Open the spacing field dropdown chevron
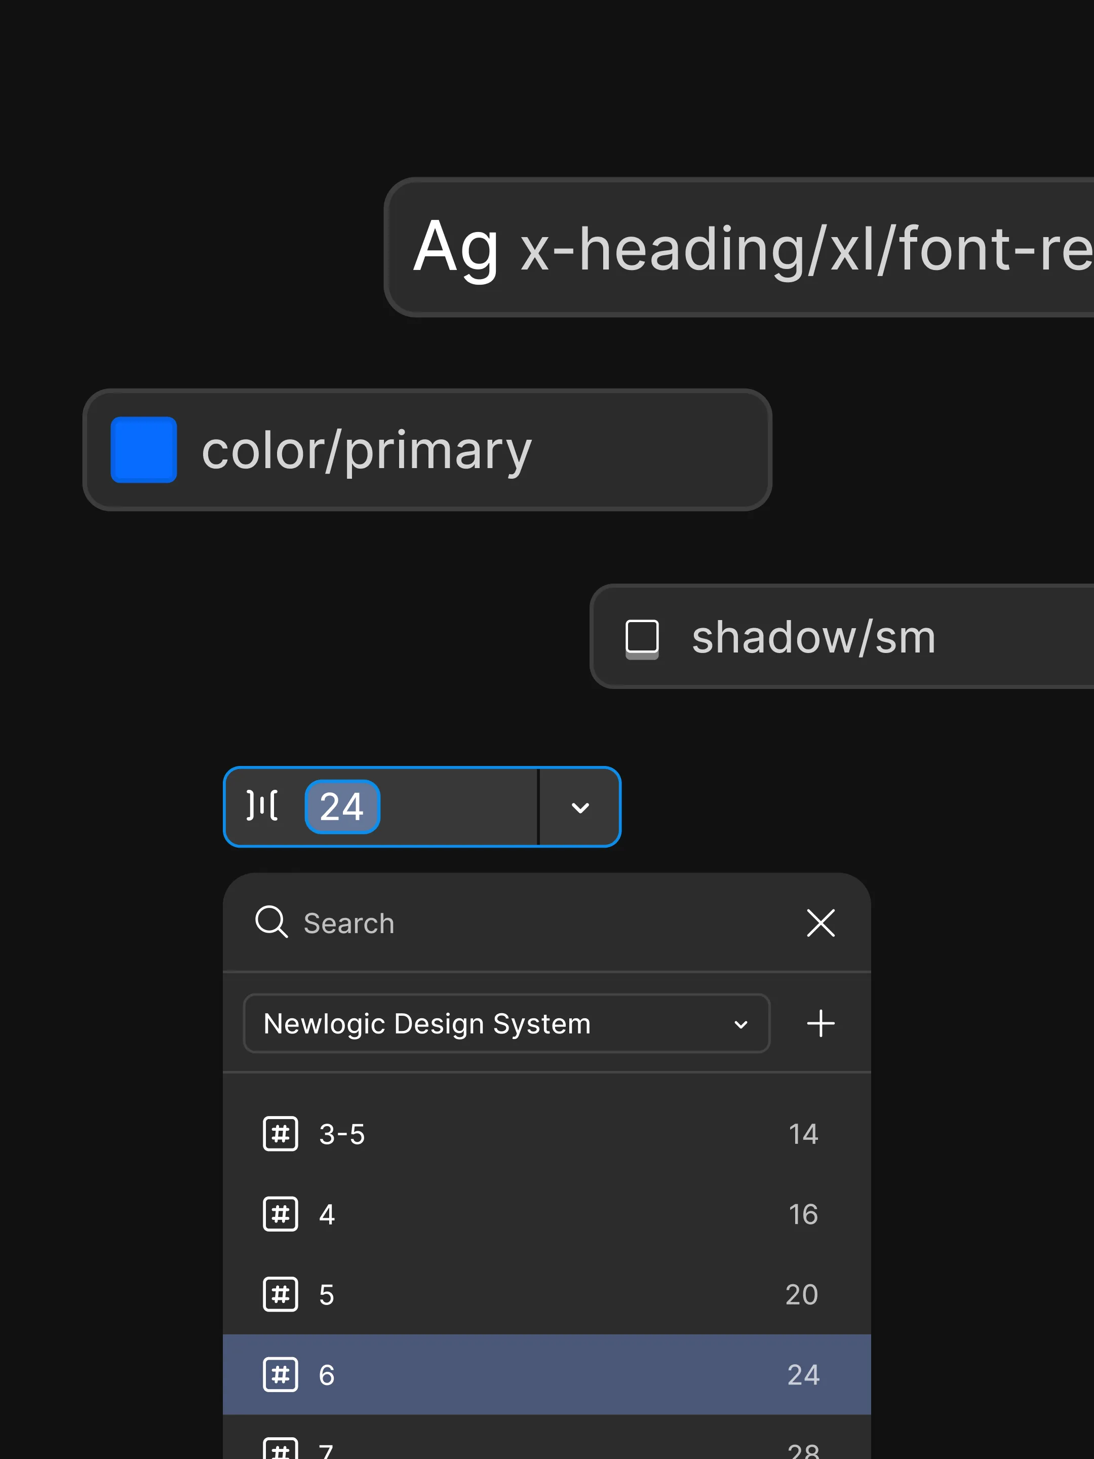Viewport: 1094px width, 1459px height. (579, 808)
